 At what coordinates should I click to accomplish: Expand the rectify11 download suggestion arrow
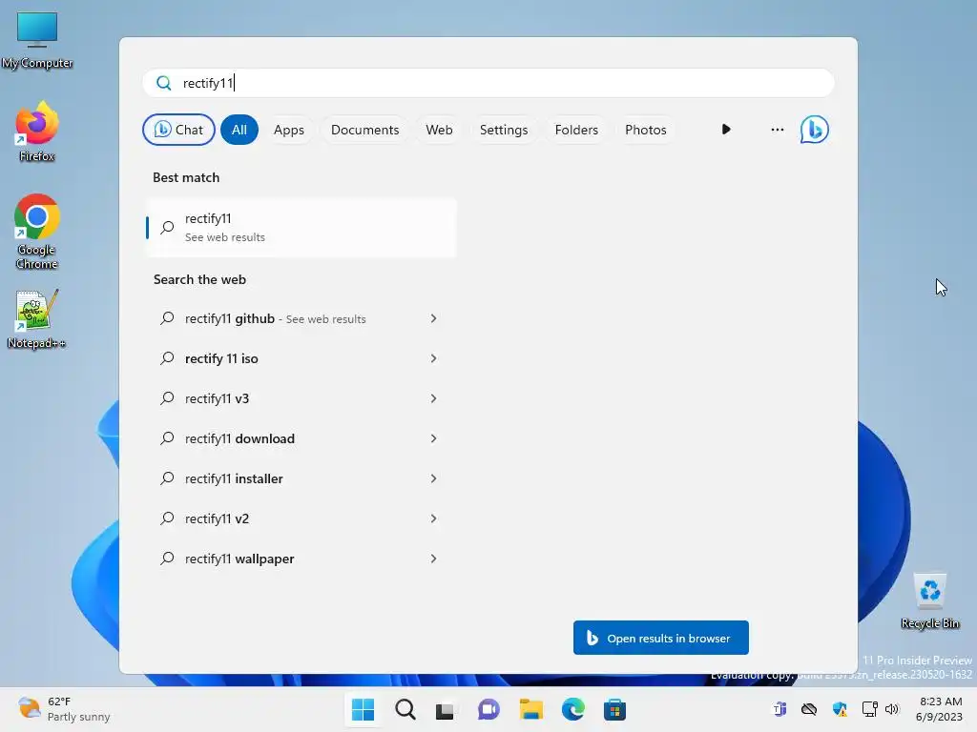click(x=434, y=438)
